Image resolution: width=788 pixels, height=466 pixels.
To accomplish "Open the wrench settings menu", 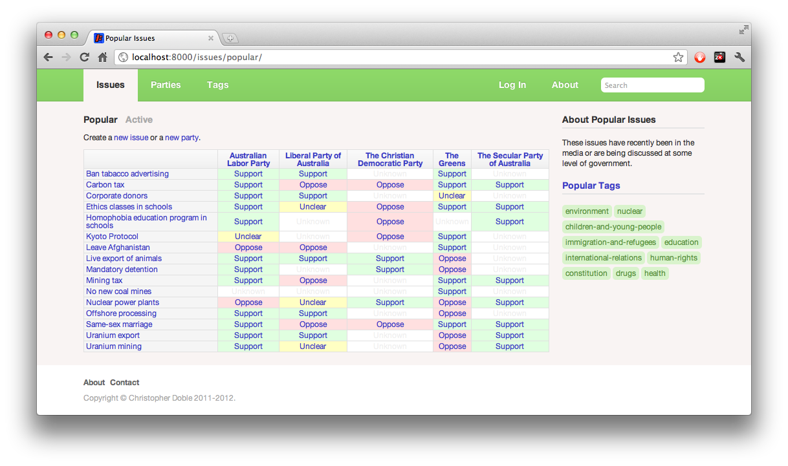I will (x=739, y=57).
